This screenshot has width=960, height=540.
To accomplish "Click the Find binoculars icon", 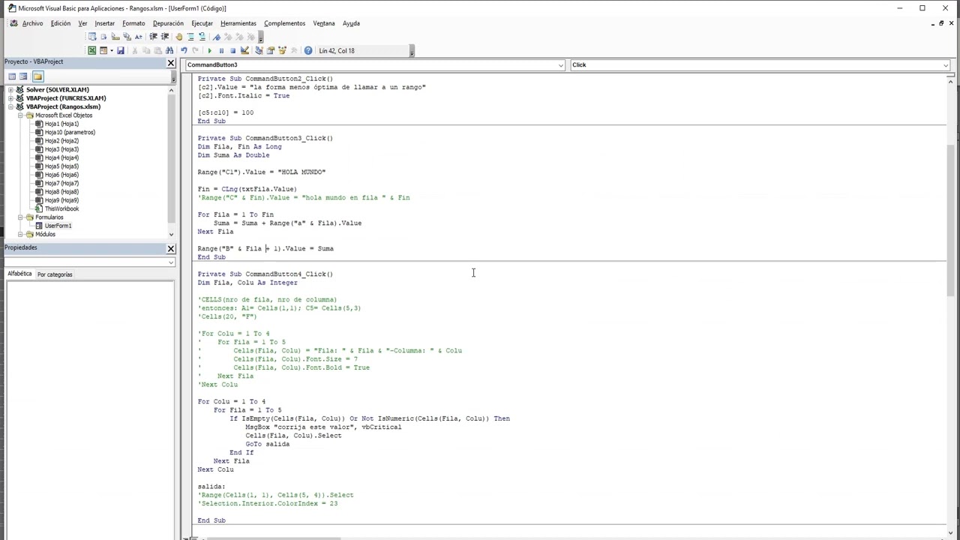I will [169, 50].
